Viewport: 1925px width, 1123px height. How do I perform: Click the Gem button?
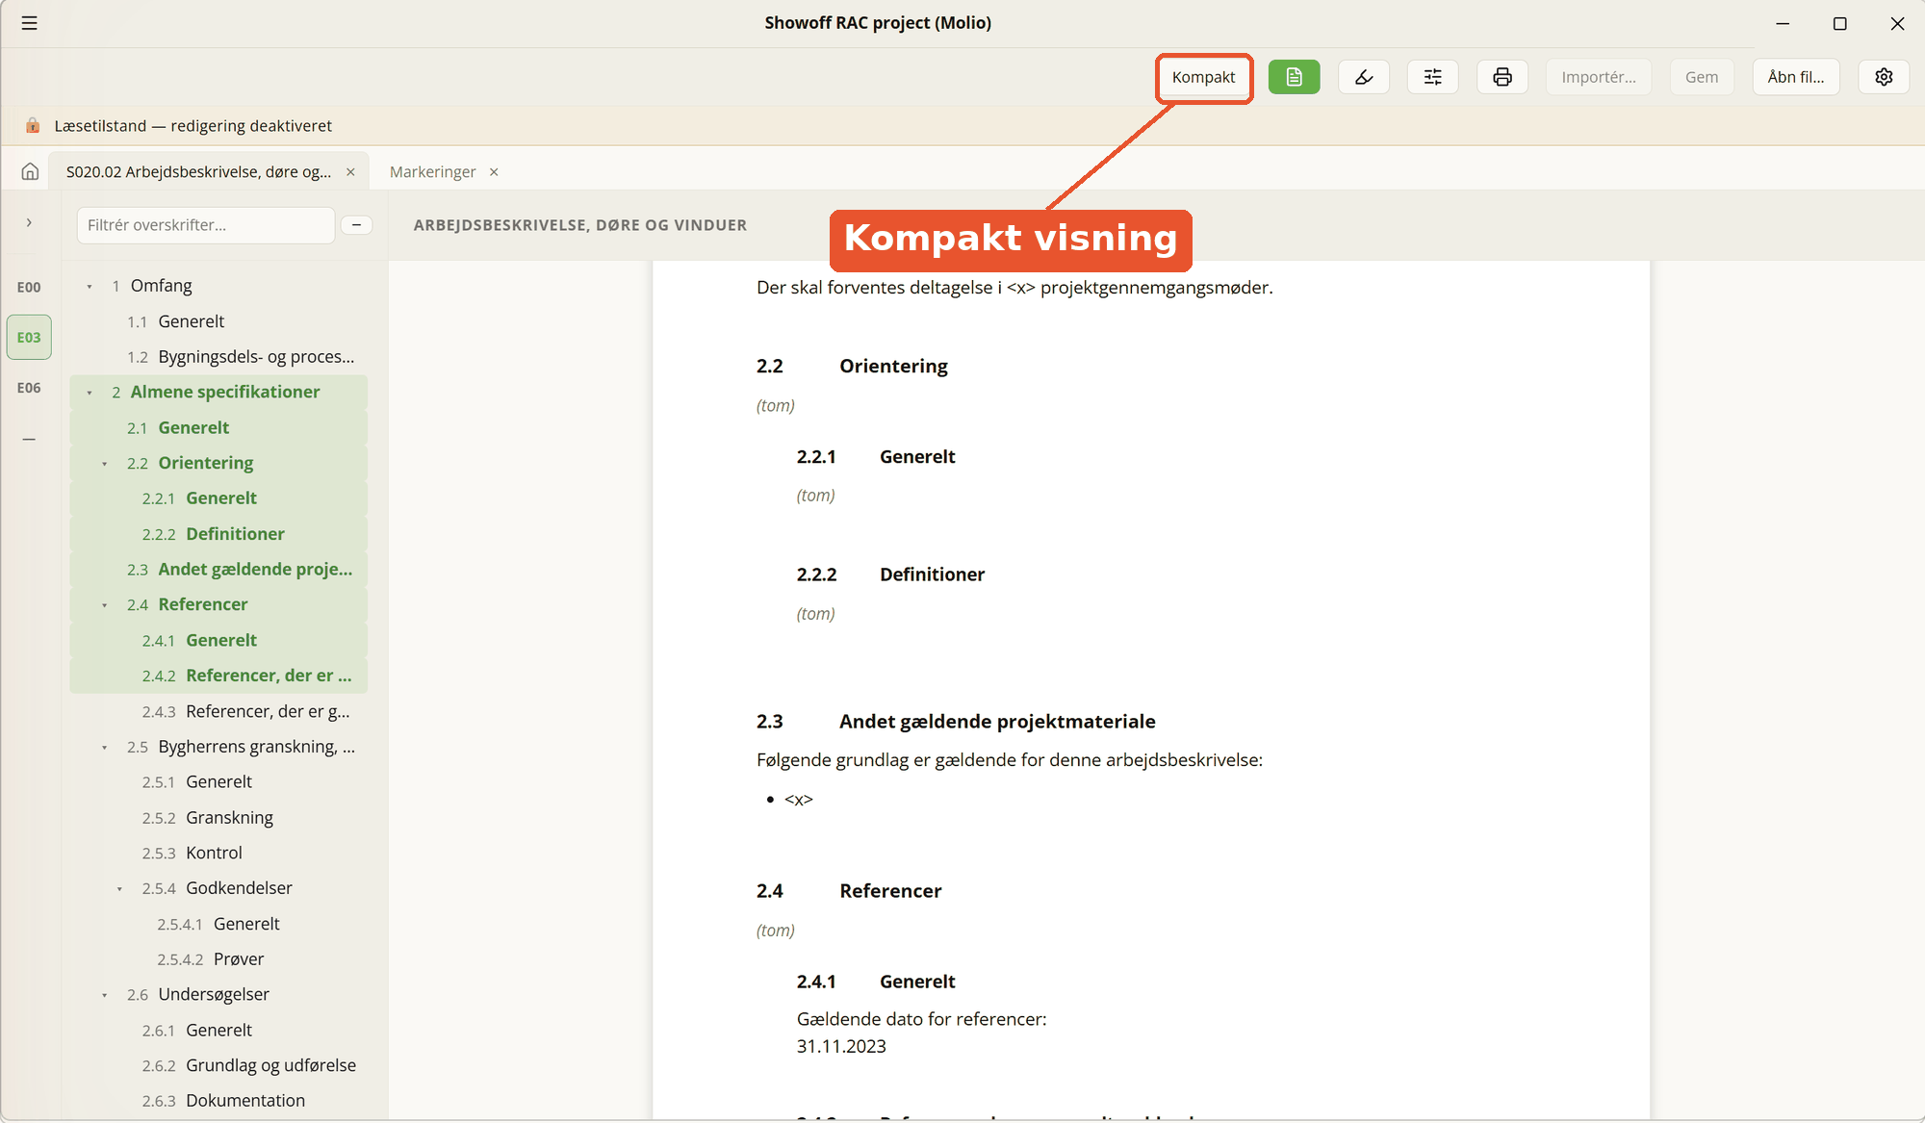tap(1702, 77)
